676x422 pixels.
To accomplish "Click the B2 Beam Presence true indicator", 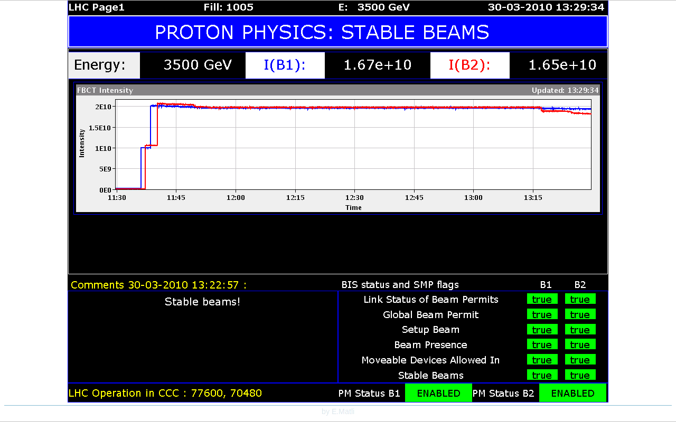I will [580, 344].
